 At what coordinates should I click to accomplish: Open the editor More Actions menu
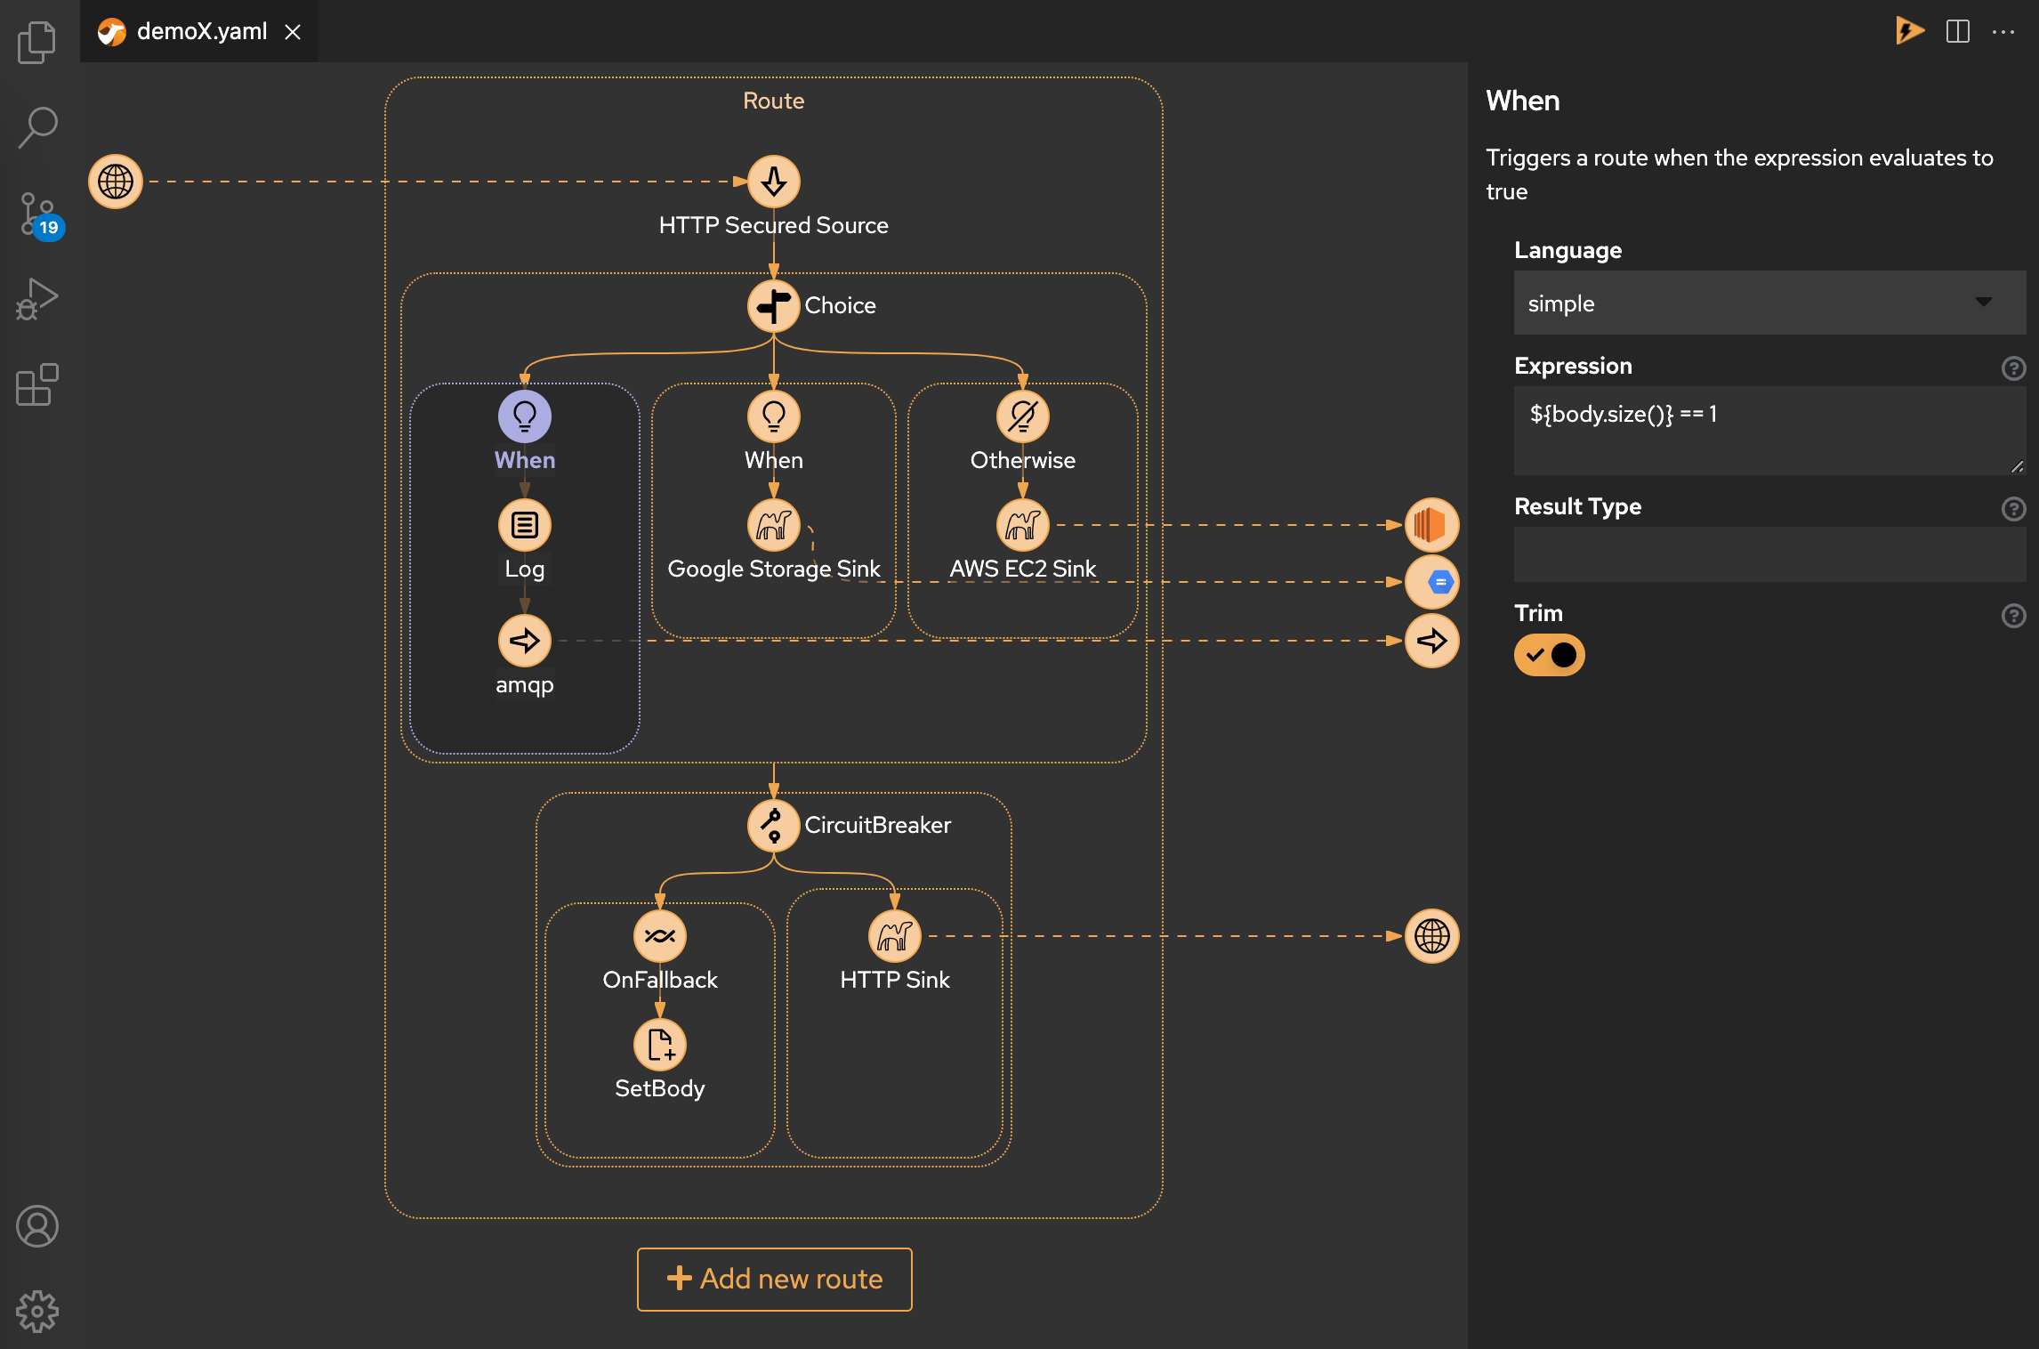coord(2003,31)
